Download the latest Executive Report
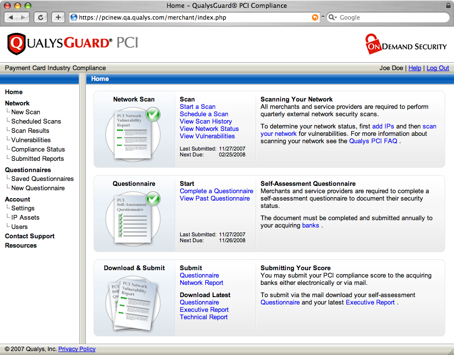 tap(204, 309)
